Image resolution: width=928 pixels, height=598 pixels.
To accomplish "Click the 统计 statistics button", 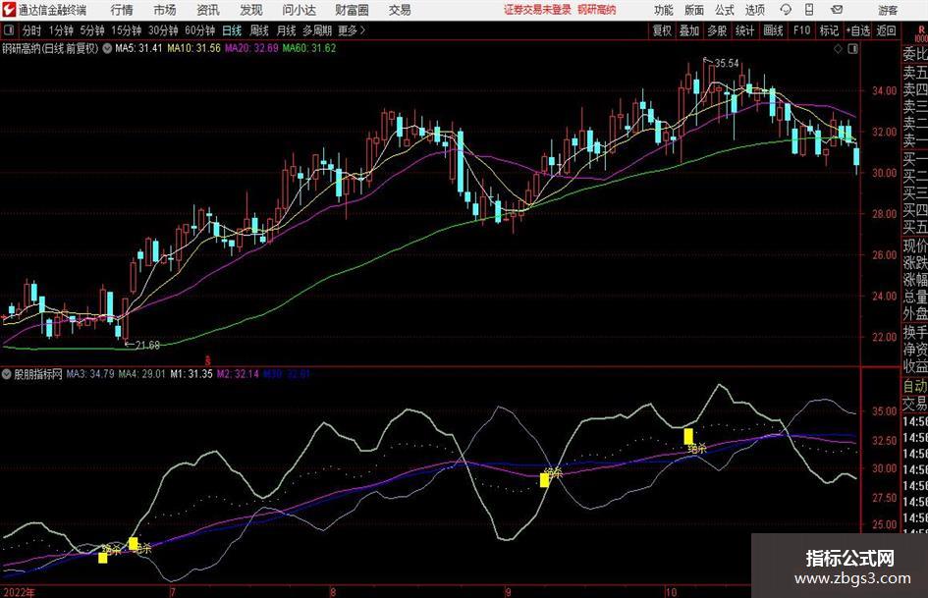I will click(744, 30).
